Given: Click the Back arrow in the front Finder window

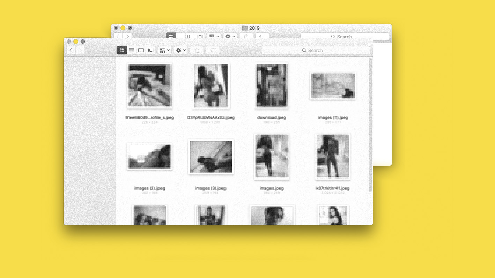Looking at the screenshot, I should pos(71,50).
